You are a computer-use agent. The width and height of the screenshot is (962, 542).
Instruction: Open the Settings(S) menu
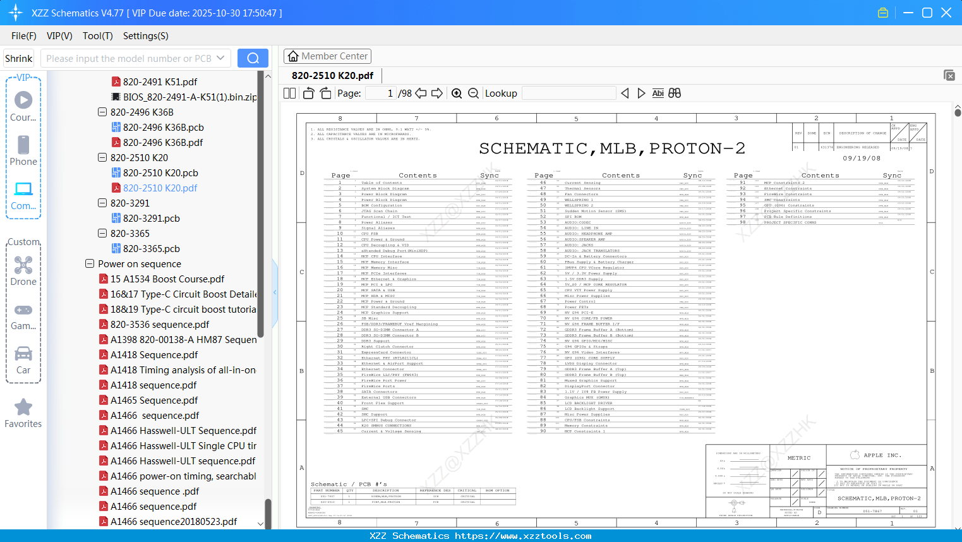tap(146, 36)
